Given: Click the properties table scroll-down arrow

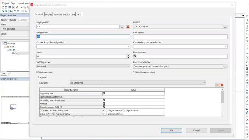Looking at the screenshot, I should (x=223, y=115).
